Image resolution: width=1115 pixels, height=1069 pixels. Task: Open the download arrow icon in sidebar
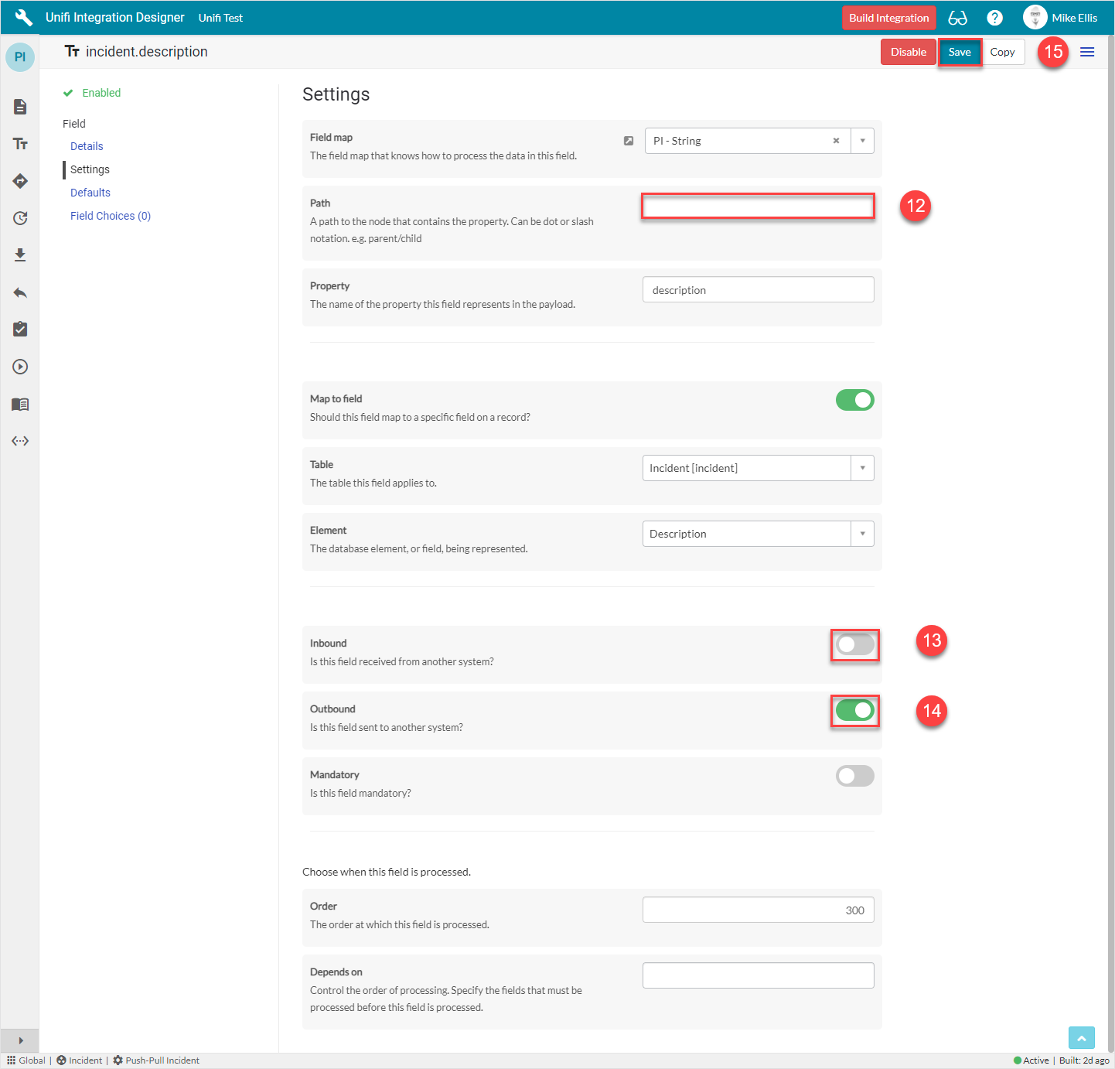(20, 255)
